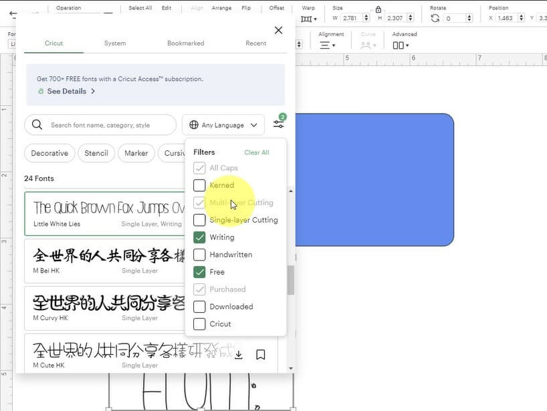Viewport: 547px width, 411px height.
Task: Select the Stencil category chip
Action: 96,154
